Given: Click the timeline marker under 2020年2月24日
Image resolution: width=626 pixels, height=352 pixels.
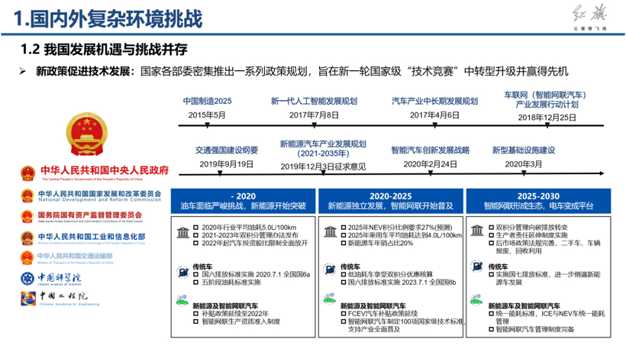Looking at the screenshot, I should (x=431, y=173).
